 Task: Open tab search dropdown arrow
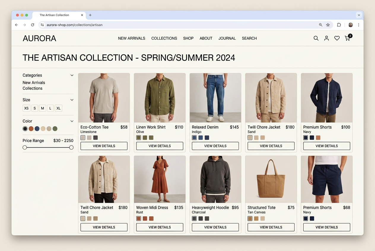click(x=359, y=15)
